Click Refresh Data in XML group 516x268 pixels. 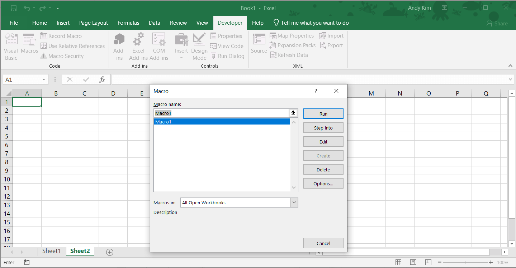point(289,55)
